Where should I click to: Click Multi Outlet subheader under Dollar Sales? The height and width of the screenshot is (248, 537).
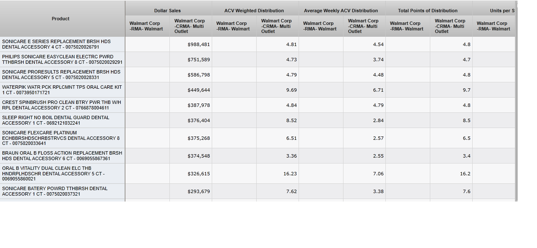(190, 26)
